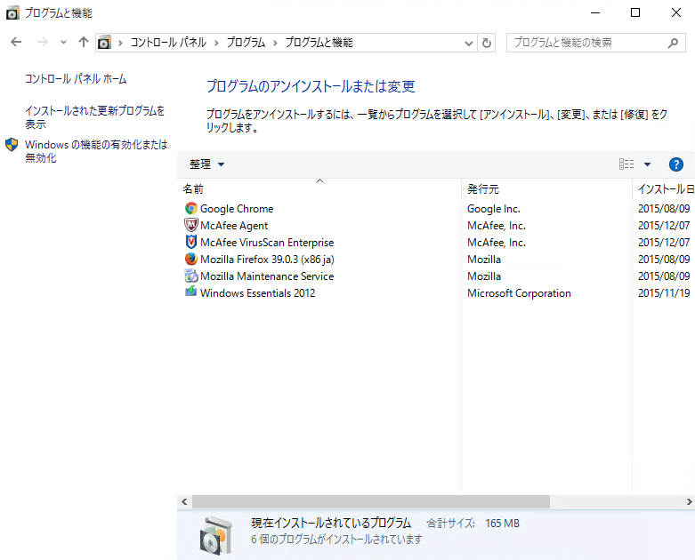
Task: Select Mozilla Maintenance Service row name
Action: coord(267,276)
